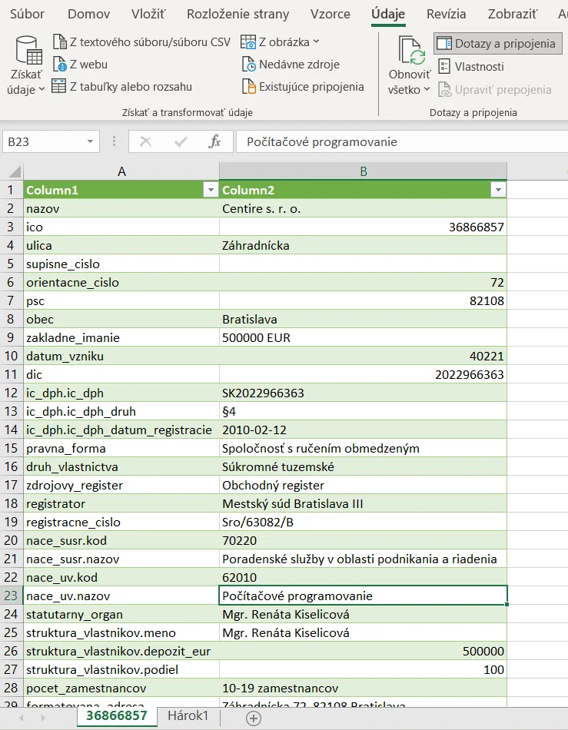Expand the Z obrázka dropdown chevron
Screen dimensions: 568x730
(316, 41)
